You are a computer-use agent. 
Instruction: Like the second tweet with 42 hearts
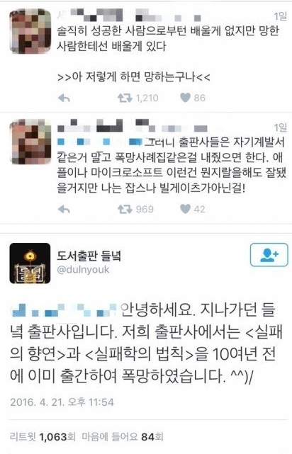coord(185,209)
